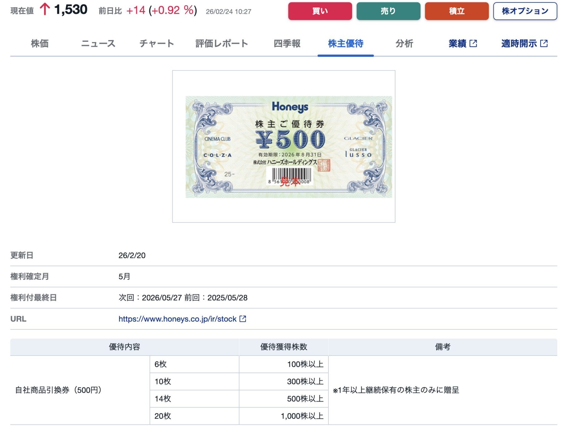The width and height of the screenshot is (562, 426).
Task: Click the Honeys ¥500 coupon image
Action: click(288, 147)
